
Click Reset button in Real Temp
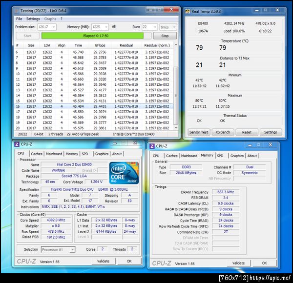click(x=247, y=132)
